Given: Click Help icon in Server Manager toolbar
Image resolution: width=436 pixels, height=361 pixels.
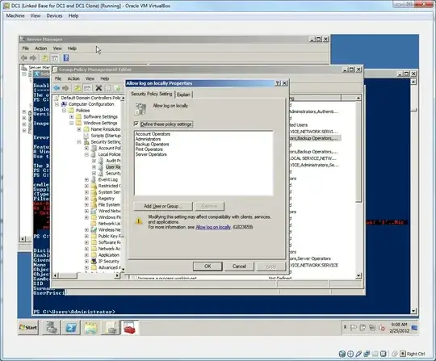Looking at the screenshot, I should click(x=66, y=57).
